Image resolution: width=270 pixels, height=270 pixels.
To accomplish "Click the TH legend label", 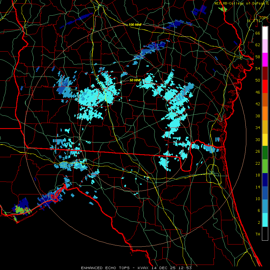I will click(x=258, y=234).
